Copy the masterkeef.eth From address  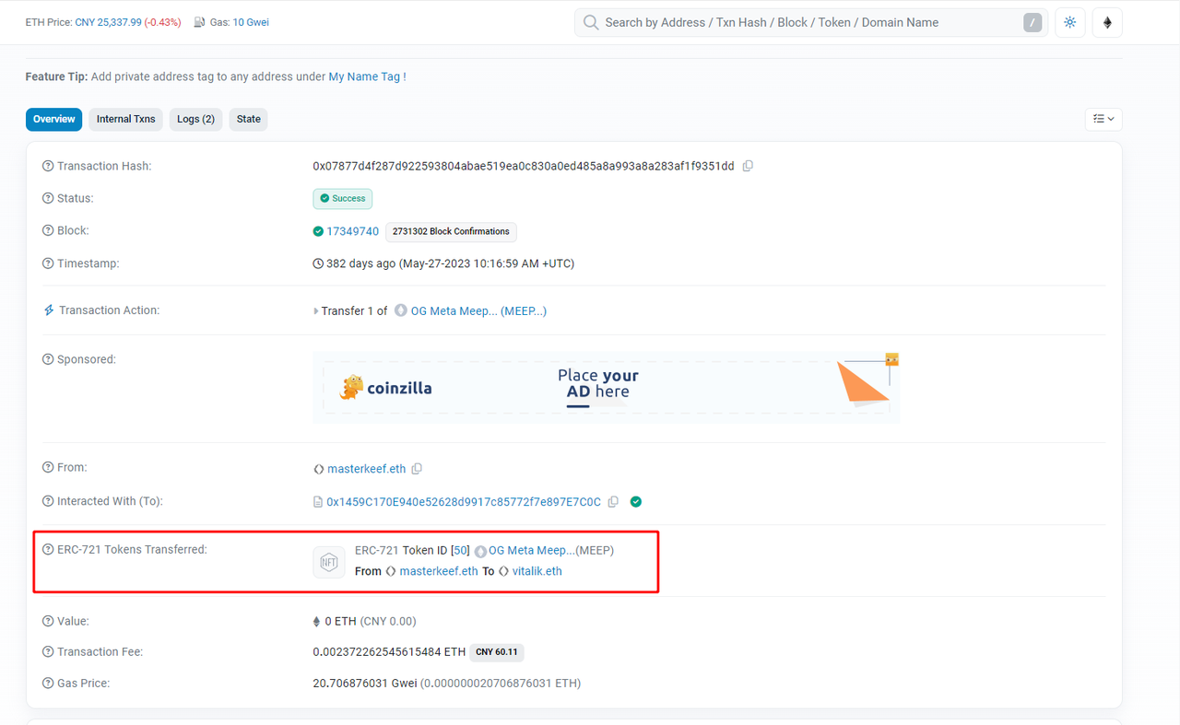pyautogui.click(x=417, y=469)
